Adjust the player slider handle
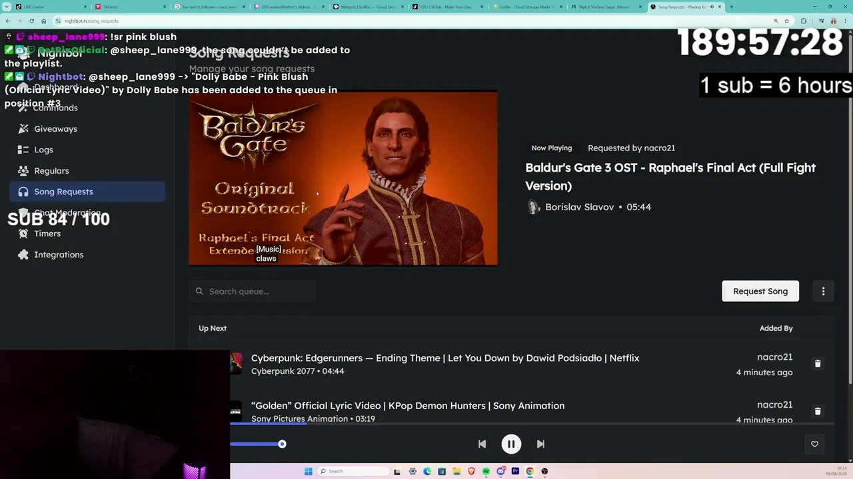 [282, 444]
